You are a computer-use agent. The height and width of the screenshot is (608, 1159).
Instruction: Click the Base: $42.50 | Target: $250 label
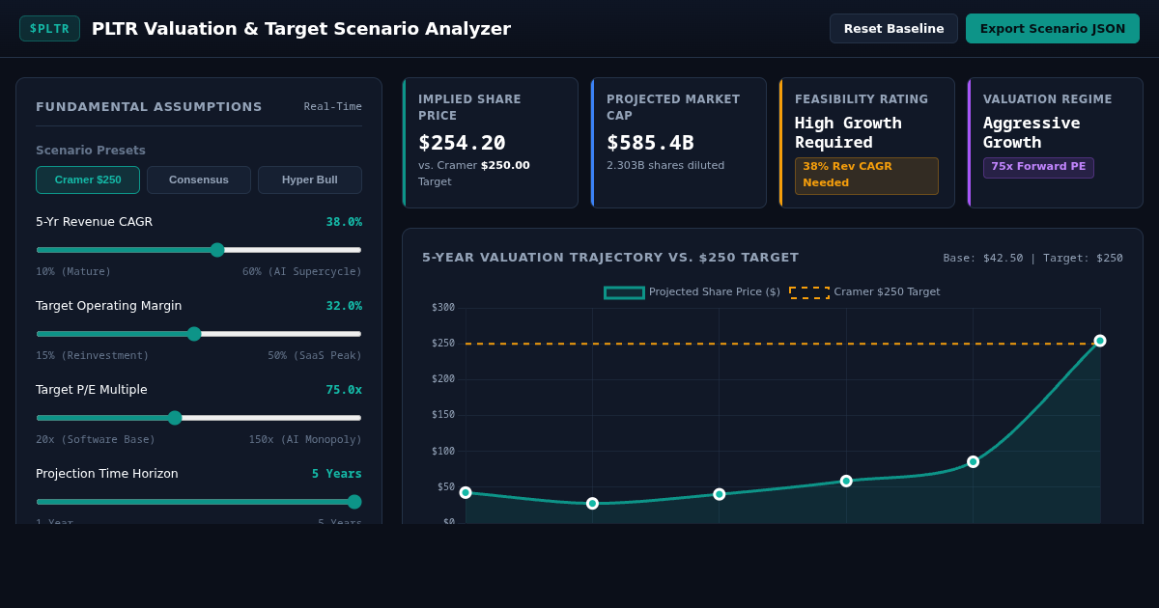pyautogui.click(x=1033, y=259)
